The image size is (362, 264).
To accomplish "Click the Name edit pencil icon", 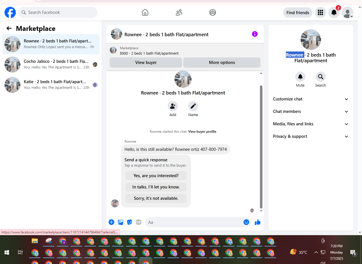I will pos(193,106).
